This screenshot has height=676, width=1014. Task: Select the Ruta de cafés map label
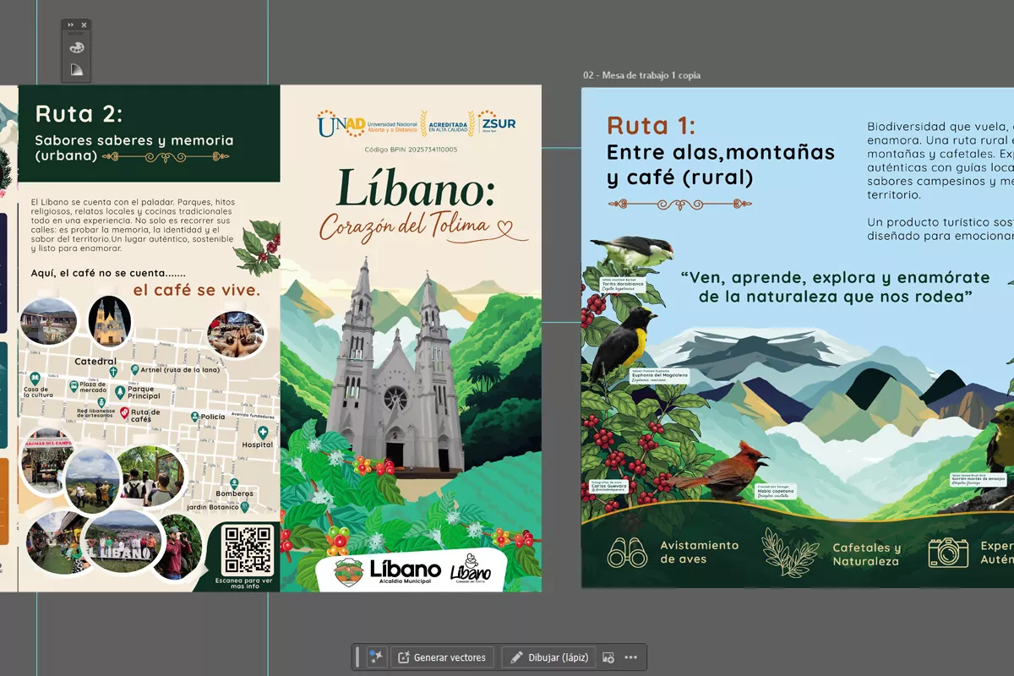pos(146,415)
